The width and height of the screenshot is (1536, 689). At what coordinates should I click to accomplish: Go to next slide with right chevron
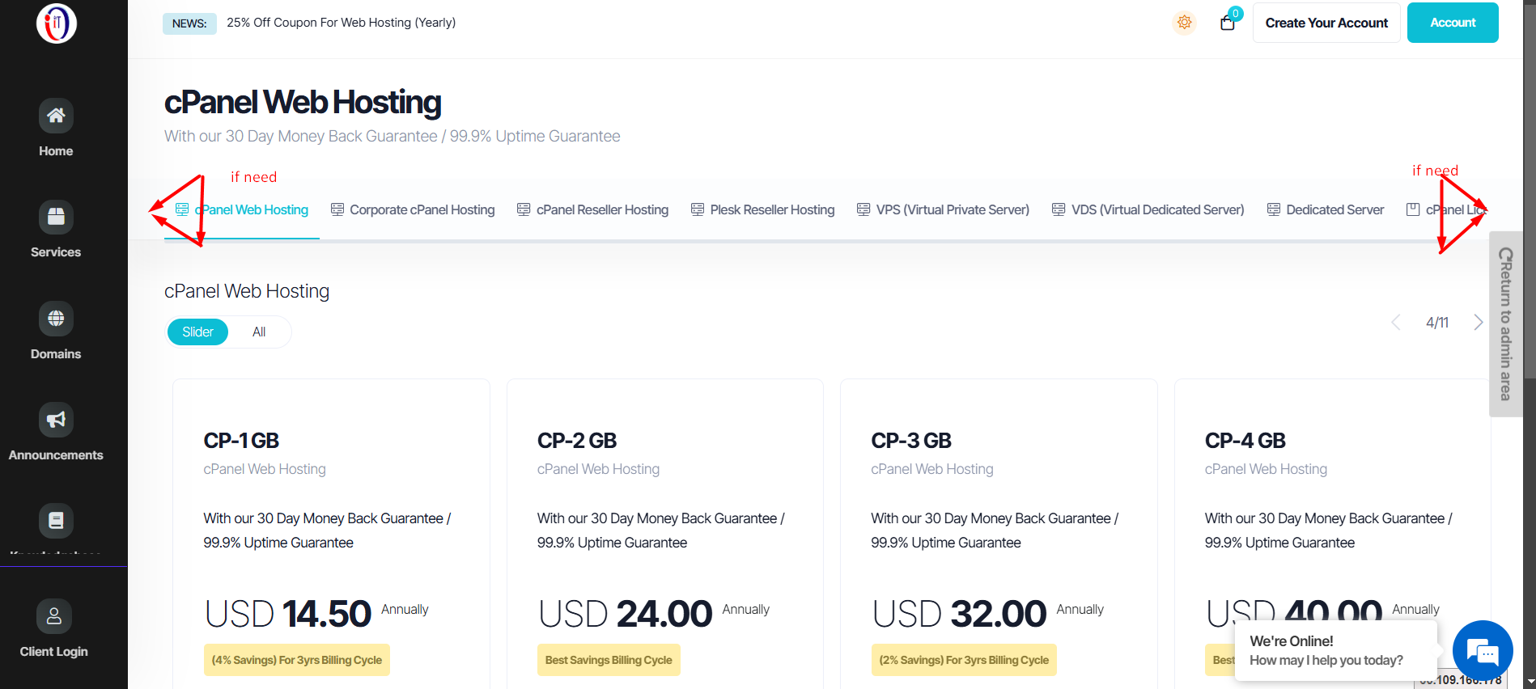[x=1479, y=322]
